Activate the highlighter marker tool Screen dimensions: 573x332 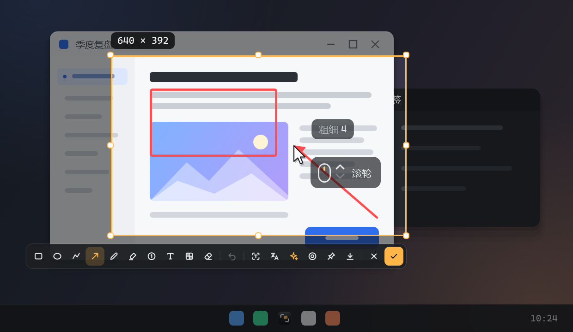tap(133, 256)
